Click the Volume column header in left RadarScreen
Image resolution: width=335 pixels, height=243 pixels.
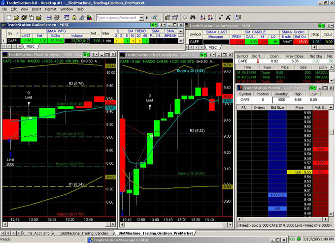(x=77, y=35)
